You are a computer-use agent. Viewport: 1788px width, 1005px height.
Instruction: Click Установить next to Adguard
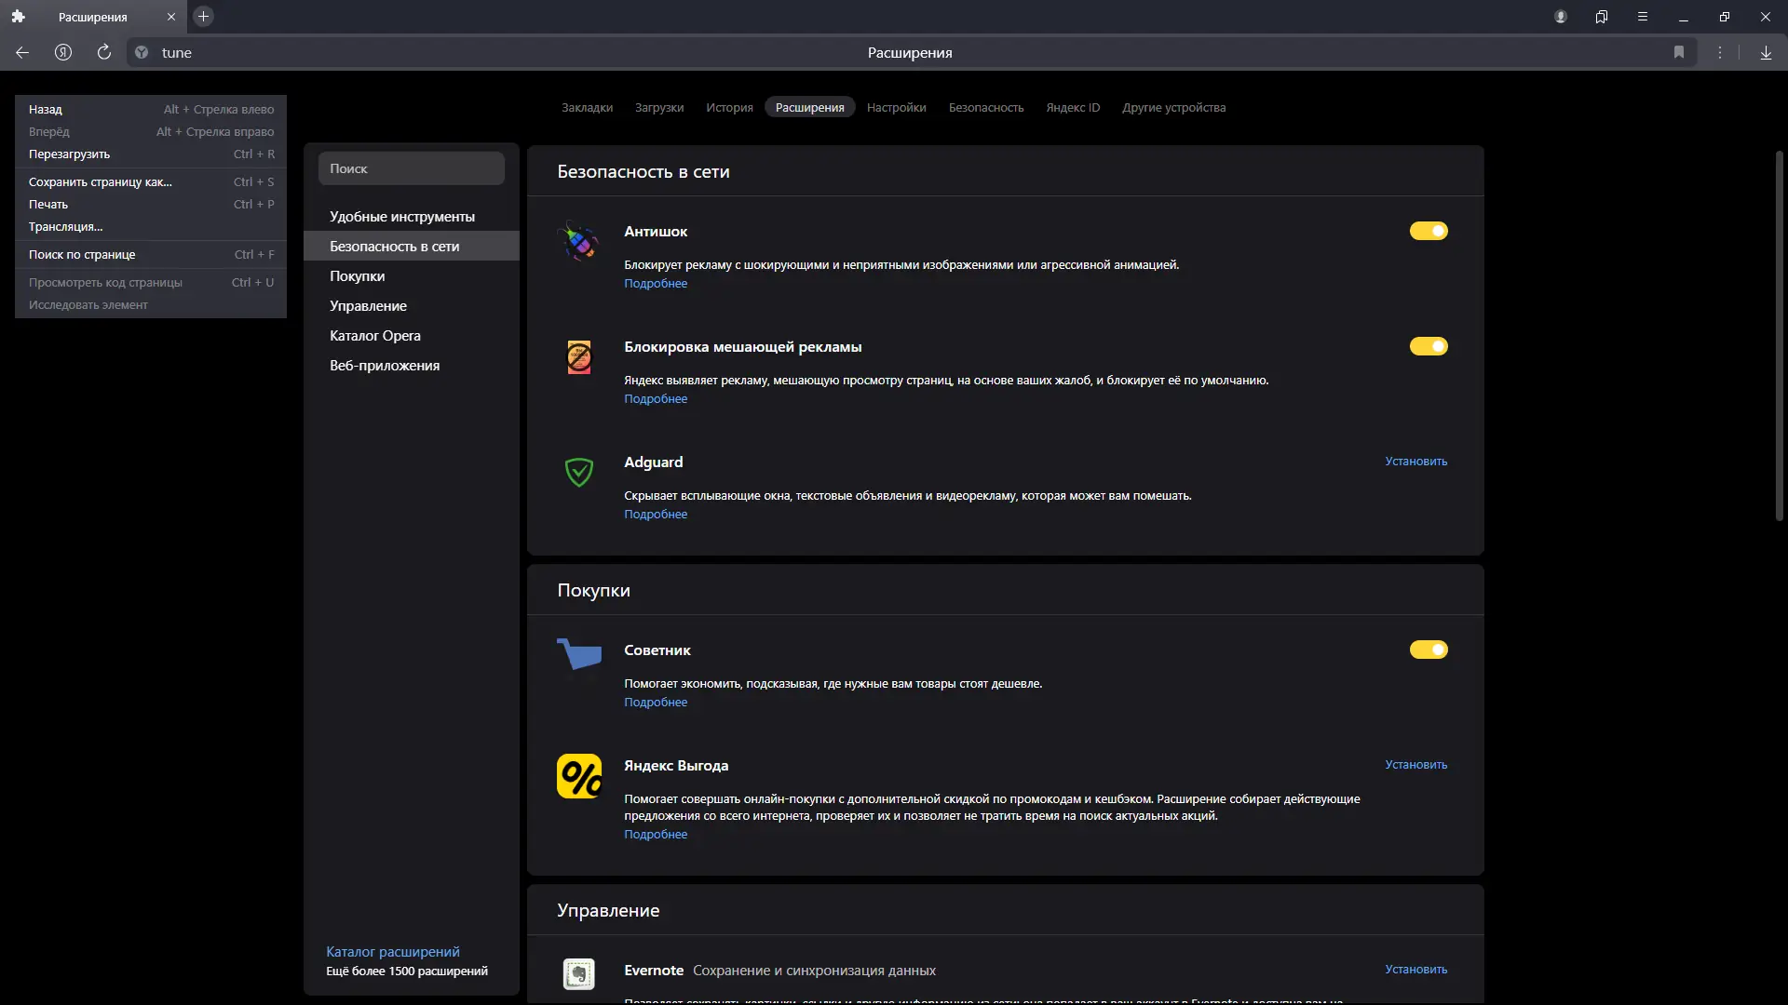pos(1415,462)
